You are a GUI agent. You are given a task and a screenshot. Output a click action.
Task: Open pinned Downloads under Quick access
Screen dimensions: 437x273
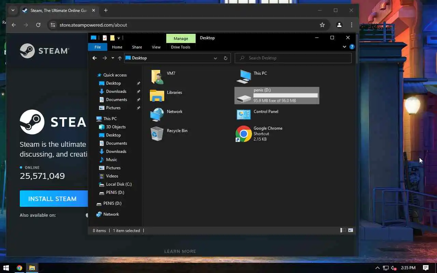pos(116,91)
